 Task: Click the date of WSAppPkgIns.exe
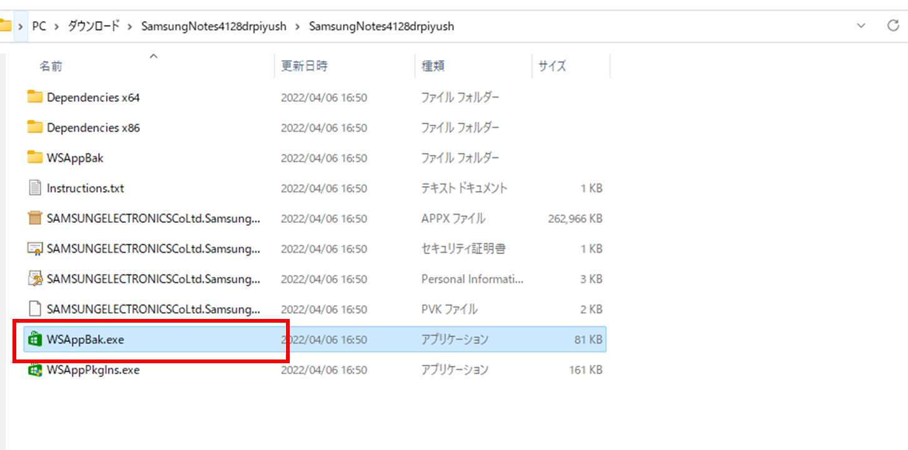[x=323, y=369]
